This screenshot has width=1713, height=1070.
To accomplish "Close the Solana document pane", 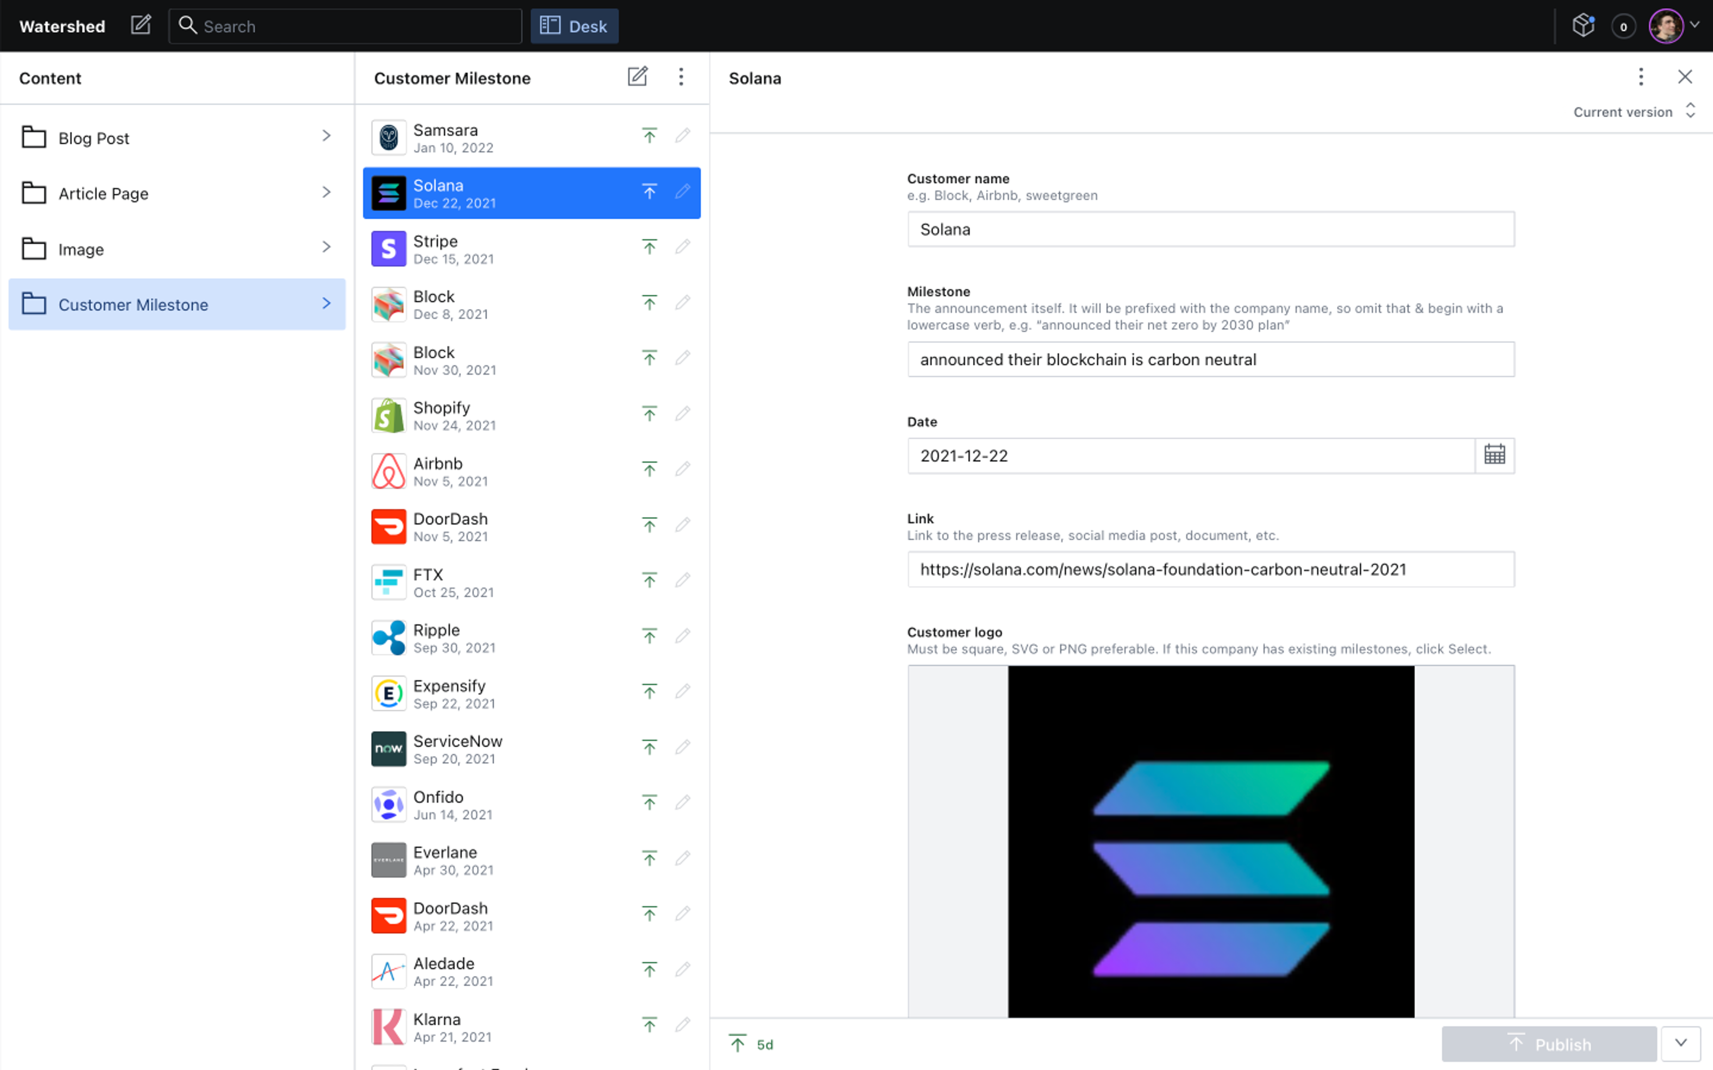I will pos(1685,76).
